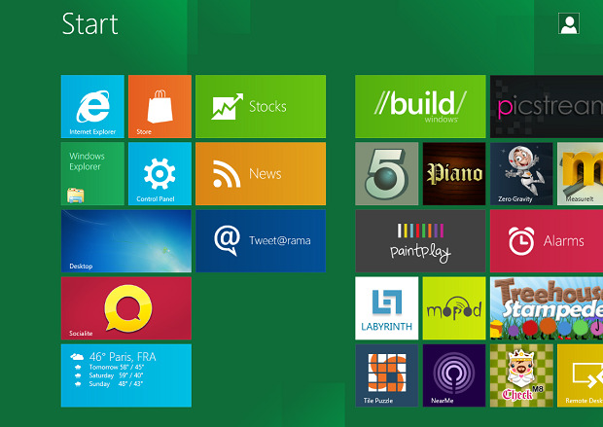Open the NearMe app tile
This screenshot has width=603, height=427.
(453, 374)
